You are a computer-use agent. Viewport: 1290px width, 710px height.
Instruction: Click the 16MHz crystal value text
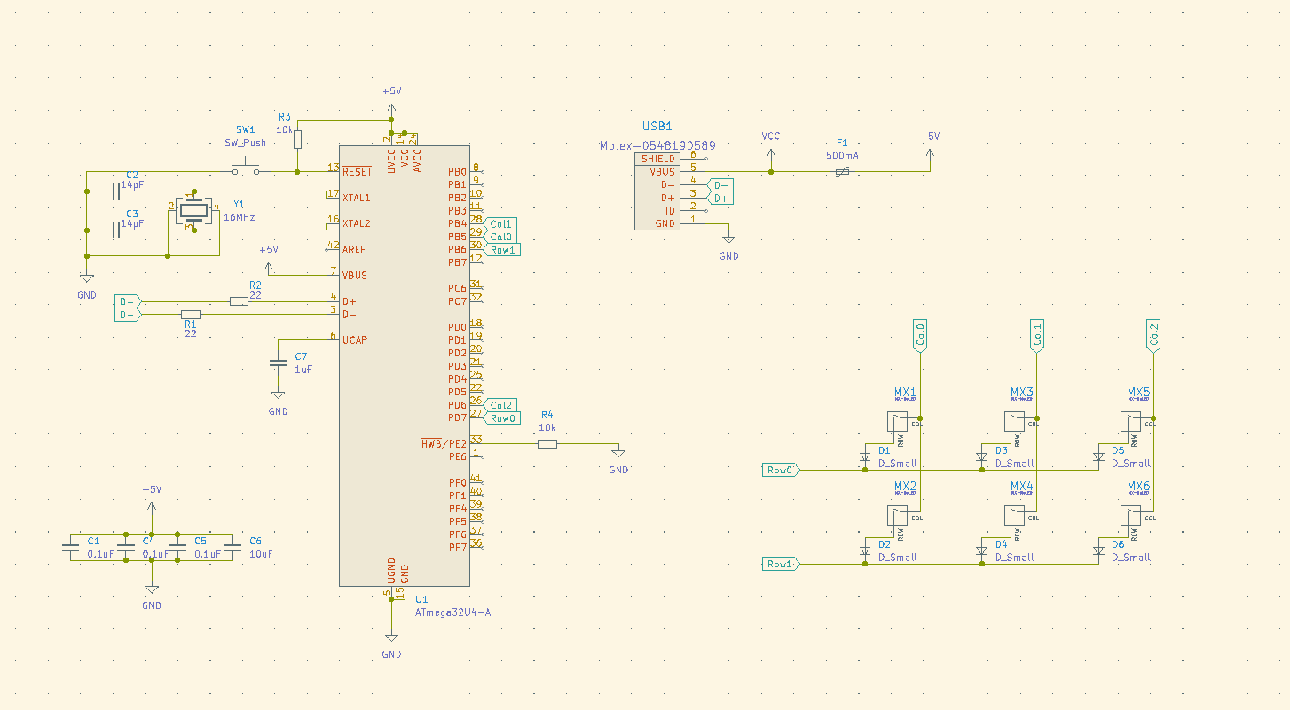coord(240,217)
